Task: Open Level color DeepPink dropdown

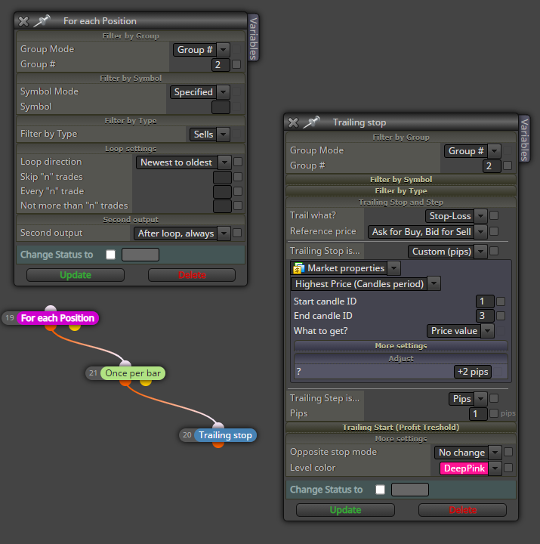Action: (495, 468)
